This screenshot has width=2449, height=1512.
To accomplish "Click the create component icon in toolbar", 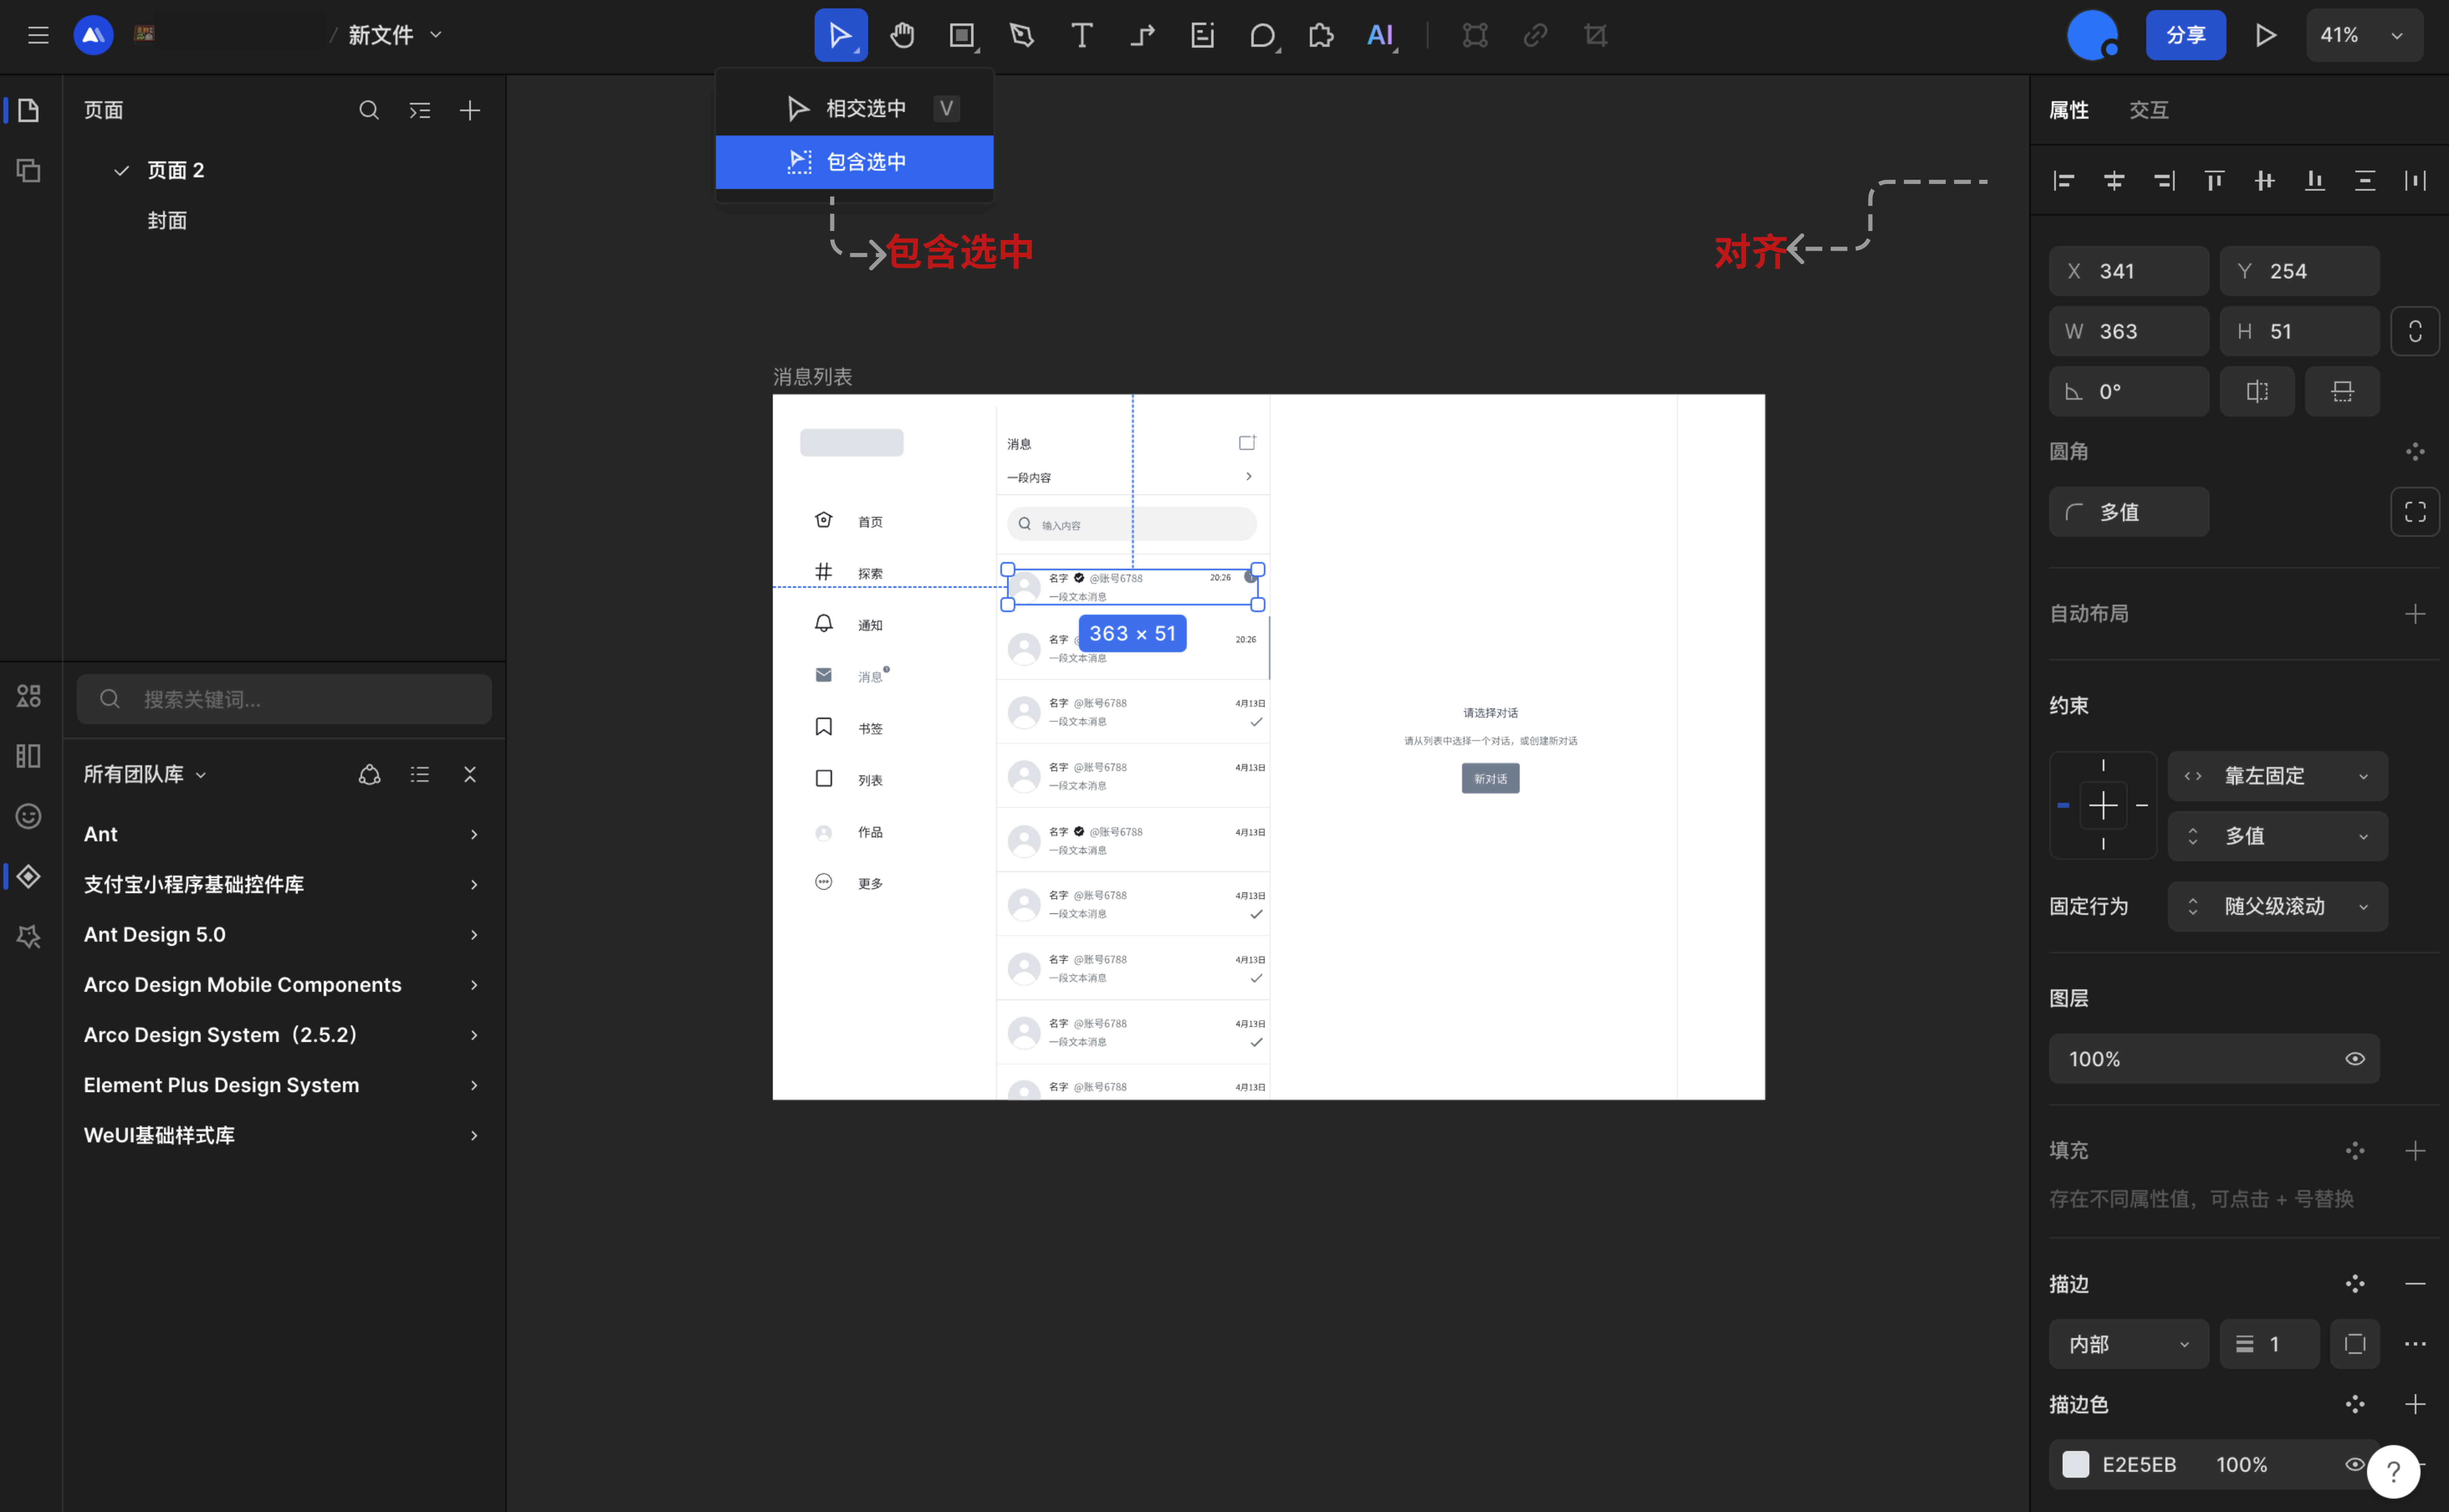I will point(1475,35).
